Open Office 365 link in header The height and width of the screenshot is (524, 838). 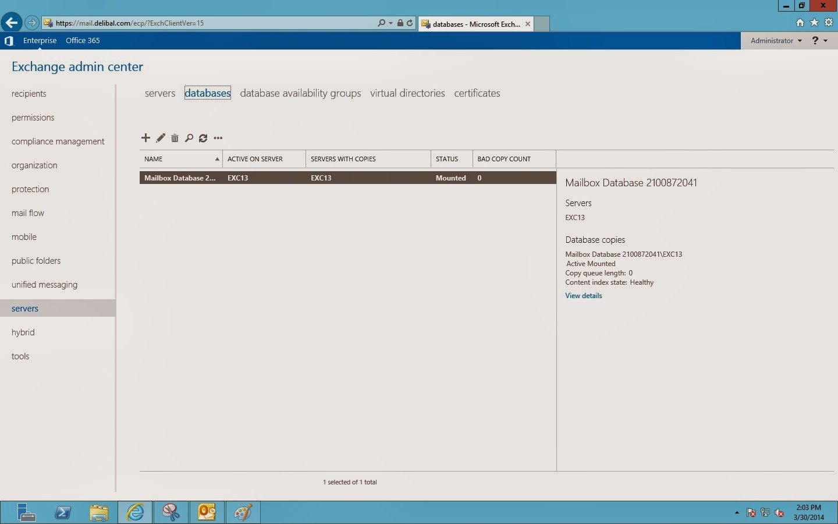coord(83,41)
